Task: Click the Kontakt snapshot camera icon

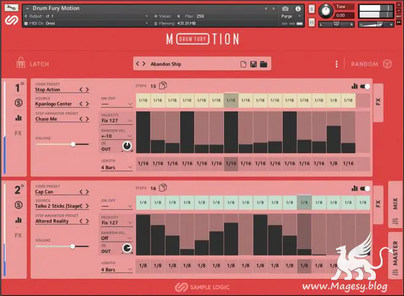Action: pyautogui.click(x=285, y=9)
